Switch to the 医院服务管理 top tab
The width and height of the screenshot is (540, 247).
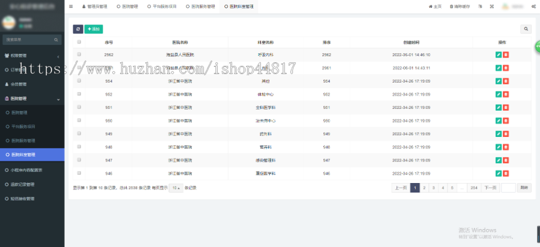point(200,6)
